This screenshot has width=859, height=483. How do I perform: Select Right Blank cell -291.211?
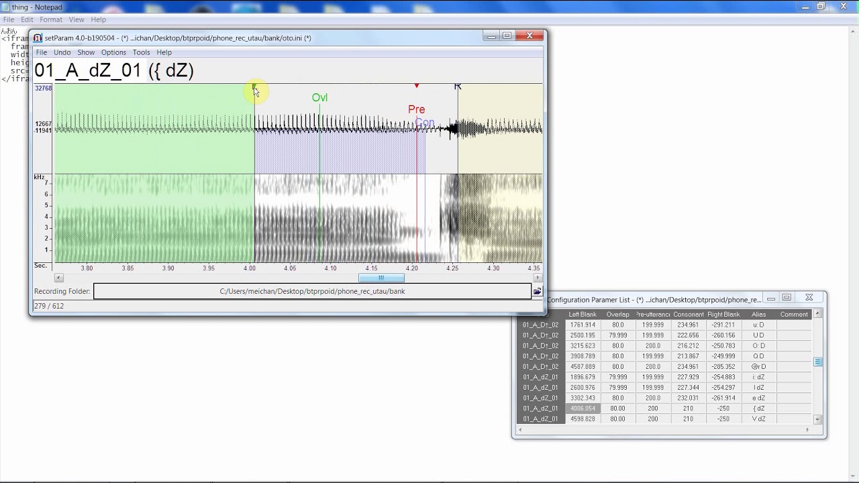pyautogui.click(x=723, y=325)
